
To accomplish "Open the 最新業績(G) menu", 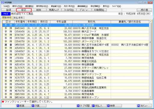I will pos(82,6).
